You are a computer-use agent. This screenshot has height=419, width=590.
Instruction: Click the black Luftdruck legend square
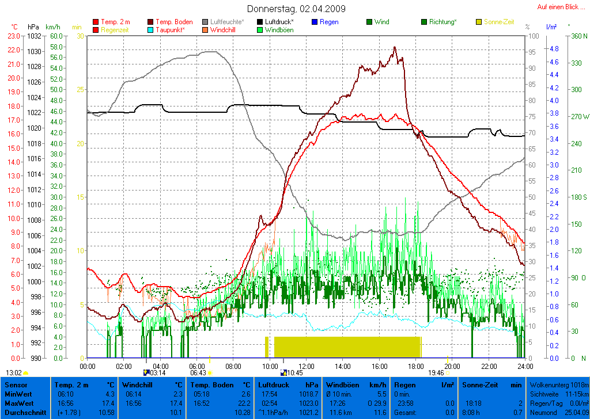pyautogui.click(x=260, y=22)
